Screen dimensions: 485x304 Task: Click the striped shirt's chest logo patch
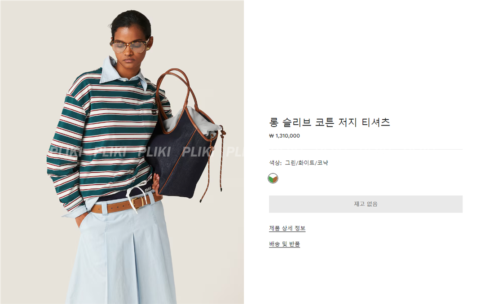154,112
